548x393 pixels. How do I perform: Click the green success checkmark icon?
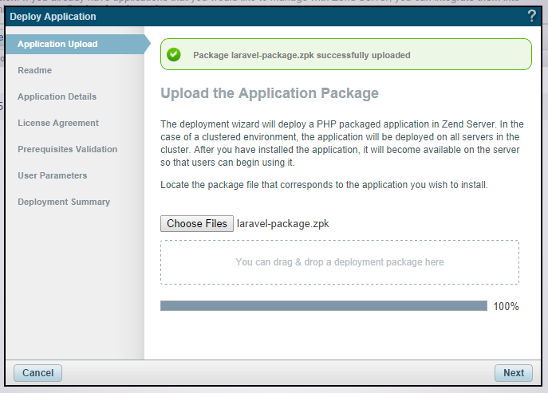174,56
